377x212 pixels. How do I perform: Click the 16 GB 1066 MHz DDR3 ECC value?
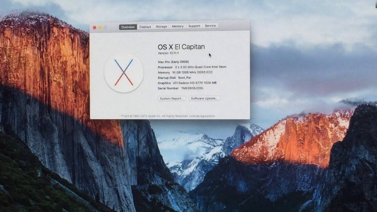click(192, 72)
